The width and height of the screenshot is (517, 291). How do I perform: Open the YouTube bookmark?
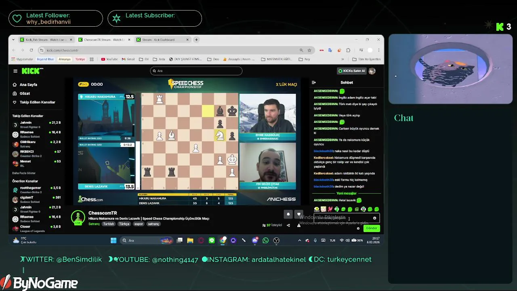pos(109,59)
